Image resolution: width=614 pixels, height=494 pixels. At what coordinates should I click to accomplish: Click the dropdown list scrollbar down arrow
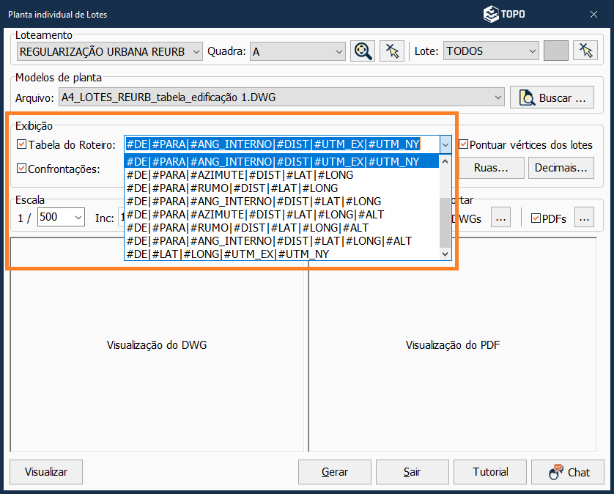(x=445, y=254)
